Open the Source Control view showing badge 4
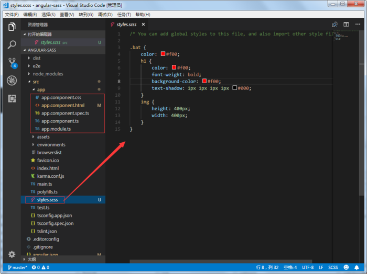Viewport: 367px width, 274px height. coord(12,63)
